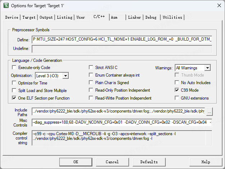Click the Defaults button
The height and width of the screenshot is (169, 225).
point(149,162)
